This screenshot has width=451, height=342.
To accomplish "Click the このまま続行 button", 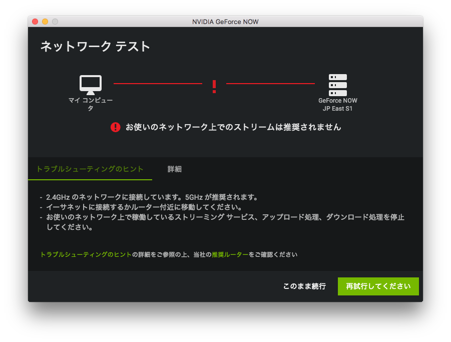I will click(304, 286).
